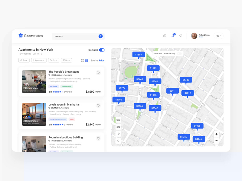Zoom in using the map plus control
Screen dimensions: 242x181
click(217, 134)
